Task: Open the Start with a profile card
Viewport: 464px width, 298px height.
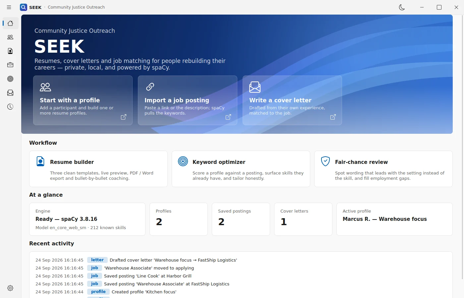Action: tap(83, 100)
